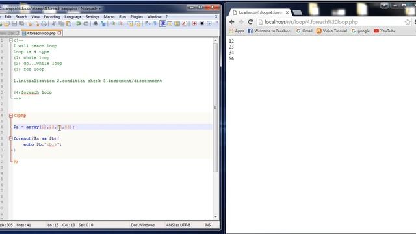The width and height of the screenshot is (416, 234).
Task: Click the red Start Recording macro icon
Action: pos(194,23)
